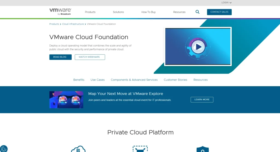This screenshot has height=152, width=280.
Task: Open cookie settings icon in corner
Action: (x=4, y=149)
